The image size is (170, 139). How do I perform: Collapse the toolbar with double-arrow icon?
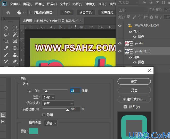click(4, 19)
